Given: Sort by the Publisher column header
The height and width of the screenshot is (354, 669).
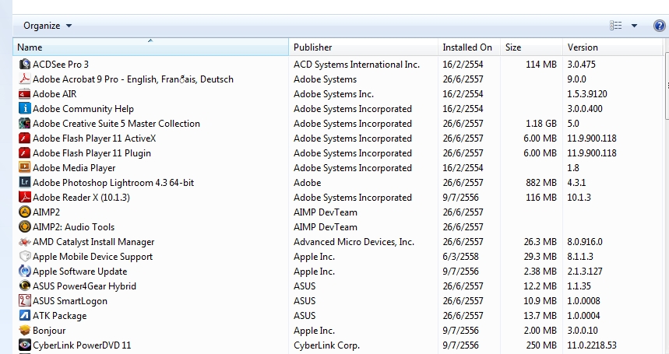Looking at the screenshot, I should pyautogui.click(x=364, y=47).
